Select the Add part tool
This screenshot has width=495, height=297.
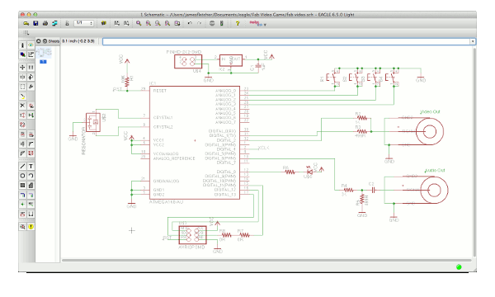pos(31,106)
